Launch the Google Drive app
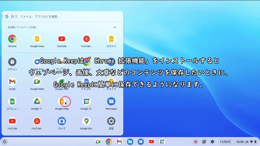The width and height of the screenshot is (260, 146). 37,101
